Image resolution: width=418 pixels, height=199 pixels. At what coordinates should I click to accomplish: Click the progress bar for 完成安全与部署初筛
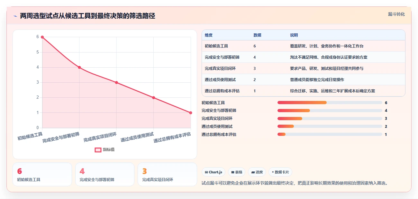coord(330,111)
